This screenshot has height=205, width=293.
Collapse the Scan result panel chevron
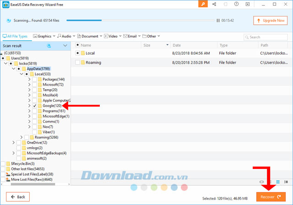pyautogui.click(x=65, y=46)
